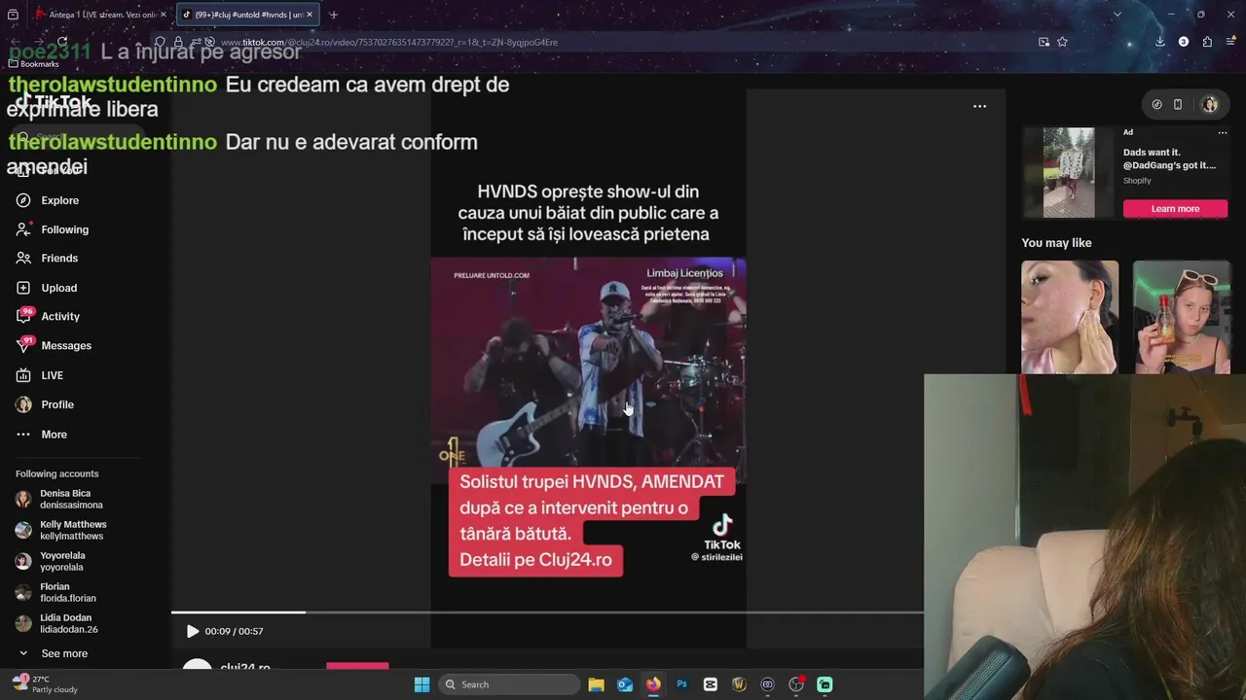Open the Explore page in TikTok sidebar

tap(47, 200)
